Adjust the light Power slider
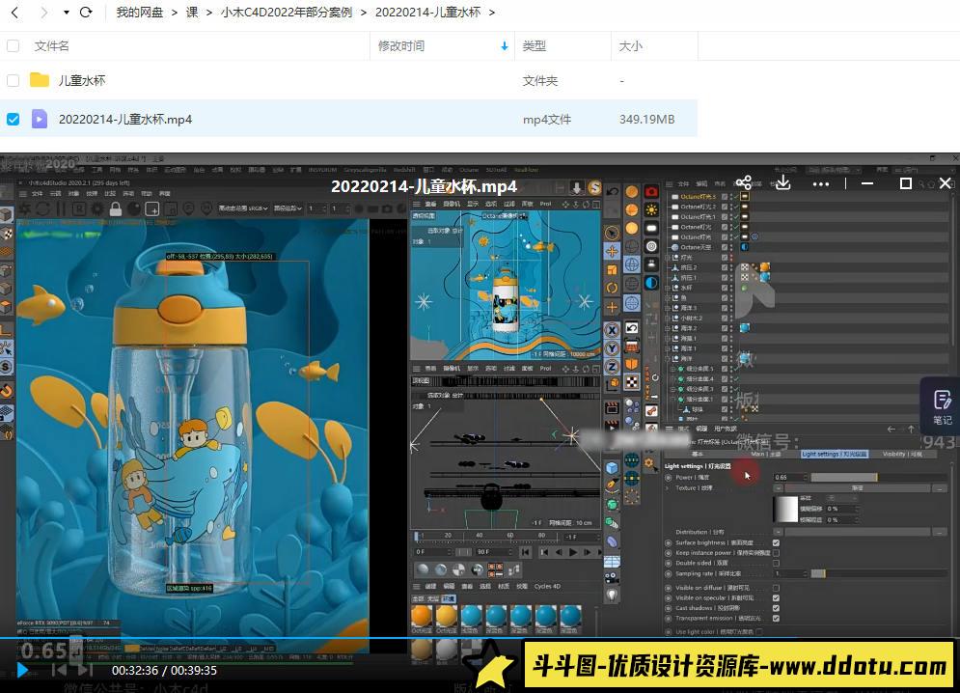Viewport: 960px width, 693px height. [879, 477]
